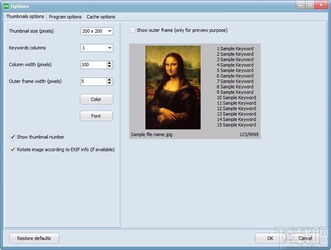This screenshot has width=331, height=250.
Task: Switch to the Program options tab
Action: pos(65,17)
